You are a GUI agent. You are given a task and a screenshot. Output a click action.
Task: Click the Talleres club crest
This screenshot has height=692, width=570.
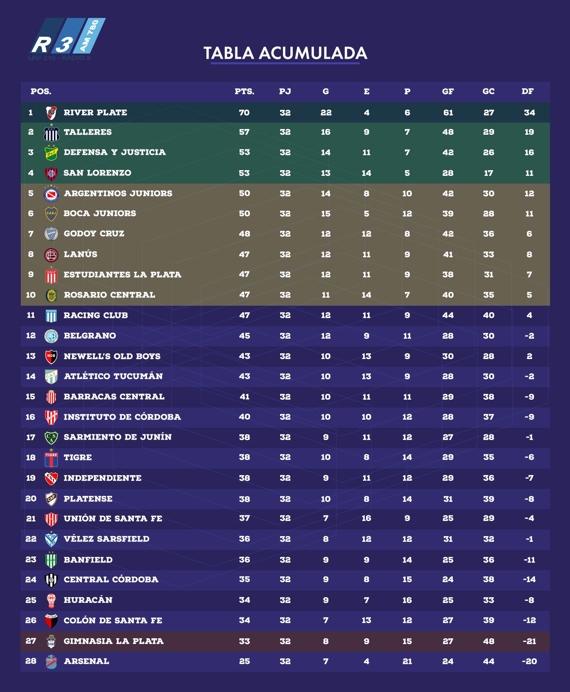(x=51, y=132)
